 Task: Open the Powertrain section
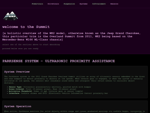tap(37, 4)
